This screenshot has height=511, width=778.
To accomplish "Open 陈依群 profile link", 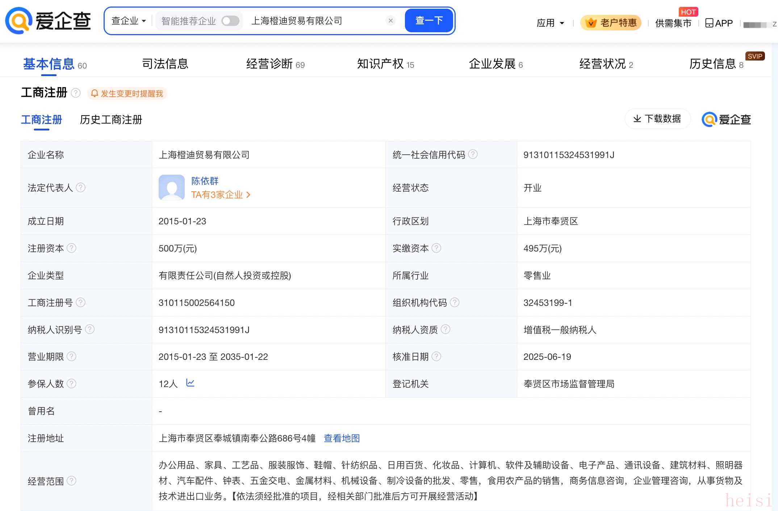I will [x=205, y=181].
